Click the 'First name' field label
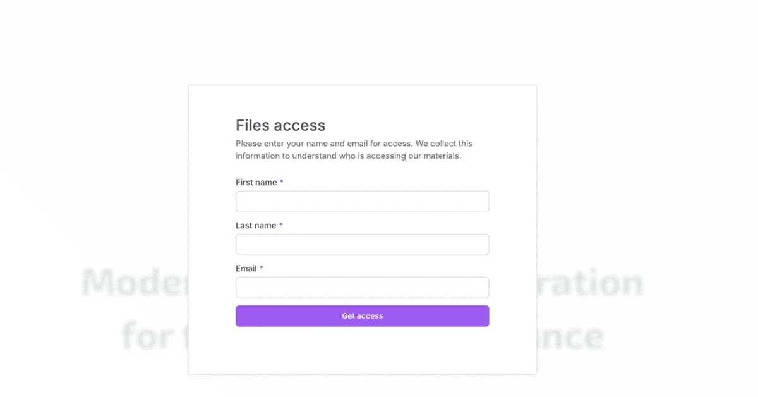The width and height of the screenshot is (758, 397). click(256, 182)
